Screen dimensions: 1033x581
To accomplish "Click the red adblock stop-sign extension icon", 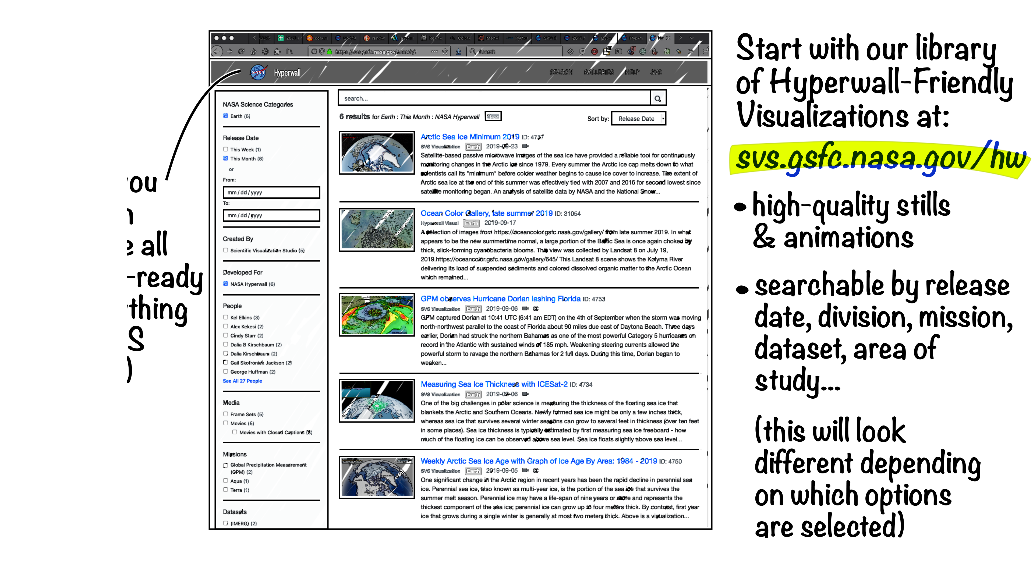I will [x=594, y=51].
